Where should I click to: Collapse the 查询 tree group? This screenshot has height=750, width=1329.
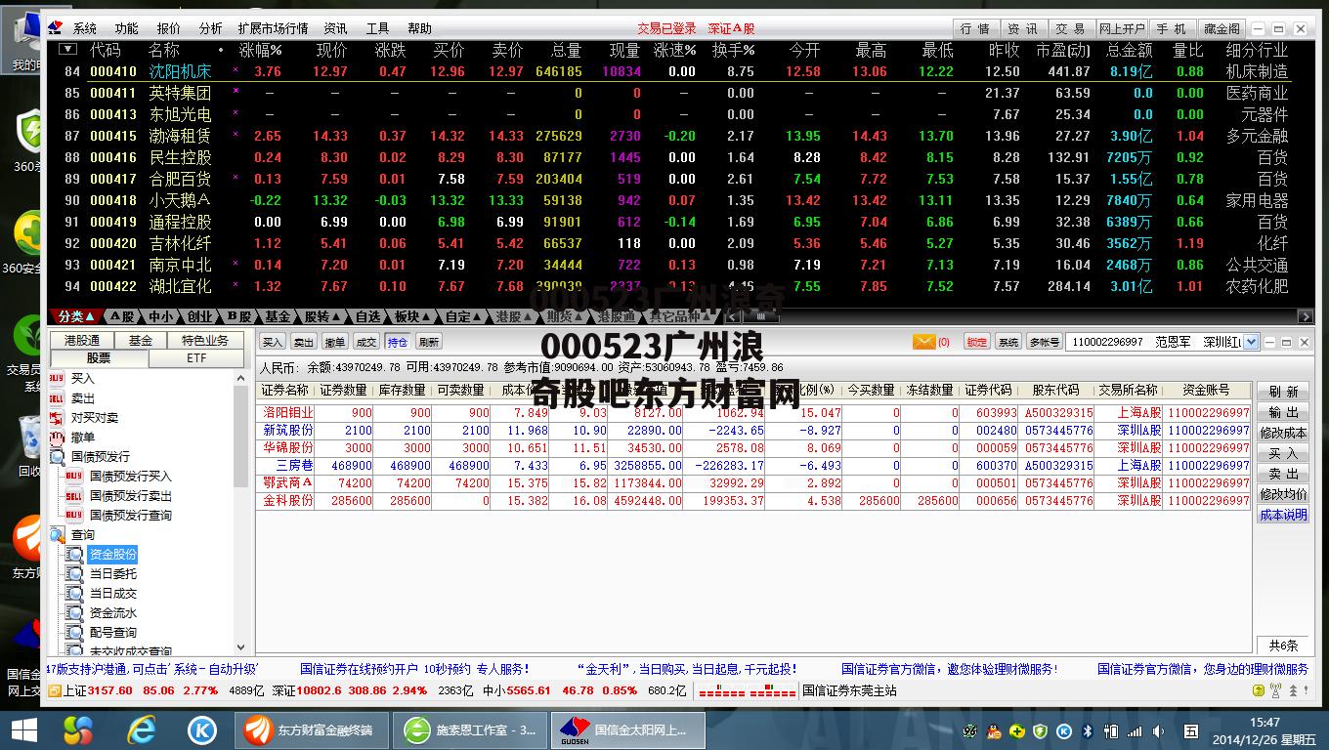click(x=57, y=535)
